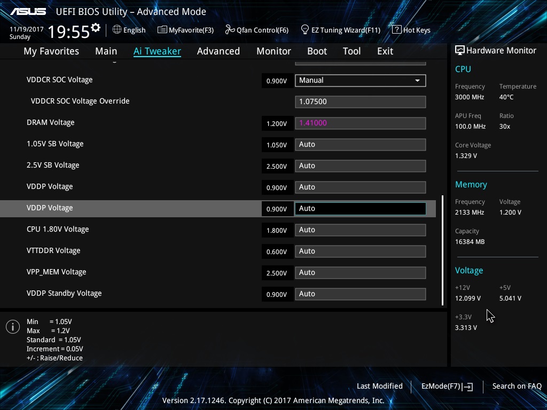Click the +12V 12.099 V reading
This screenshot has height=410, width=547.
(x=468, y=298)
